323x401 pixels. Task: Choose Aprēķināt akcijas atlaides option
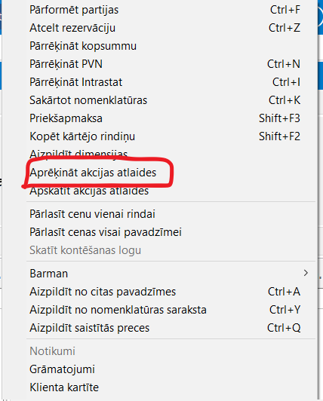[x=171, y=173]
